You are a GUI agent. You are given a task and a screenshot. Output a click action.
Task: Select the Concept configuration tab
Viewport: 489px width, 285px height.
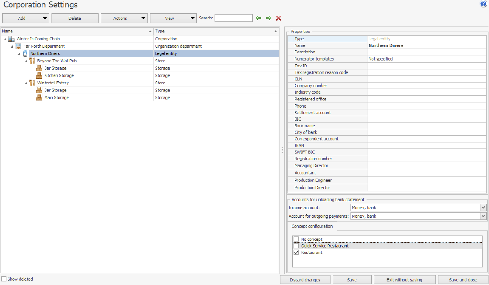click(x=312, y=226)
